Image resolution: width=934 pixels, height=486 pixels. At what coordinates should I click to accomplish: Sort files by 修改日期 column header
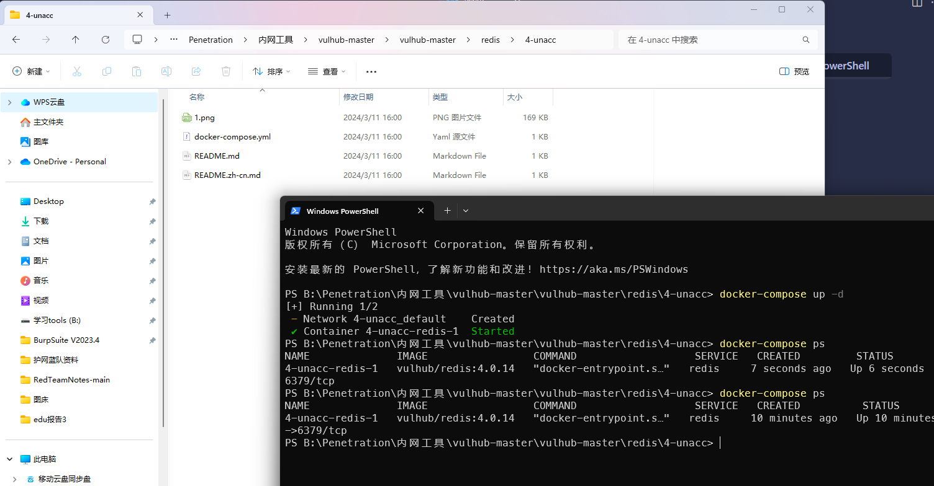point(358,97)
